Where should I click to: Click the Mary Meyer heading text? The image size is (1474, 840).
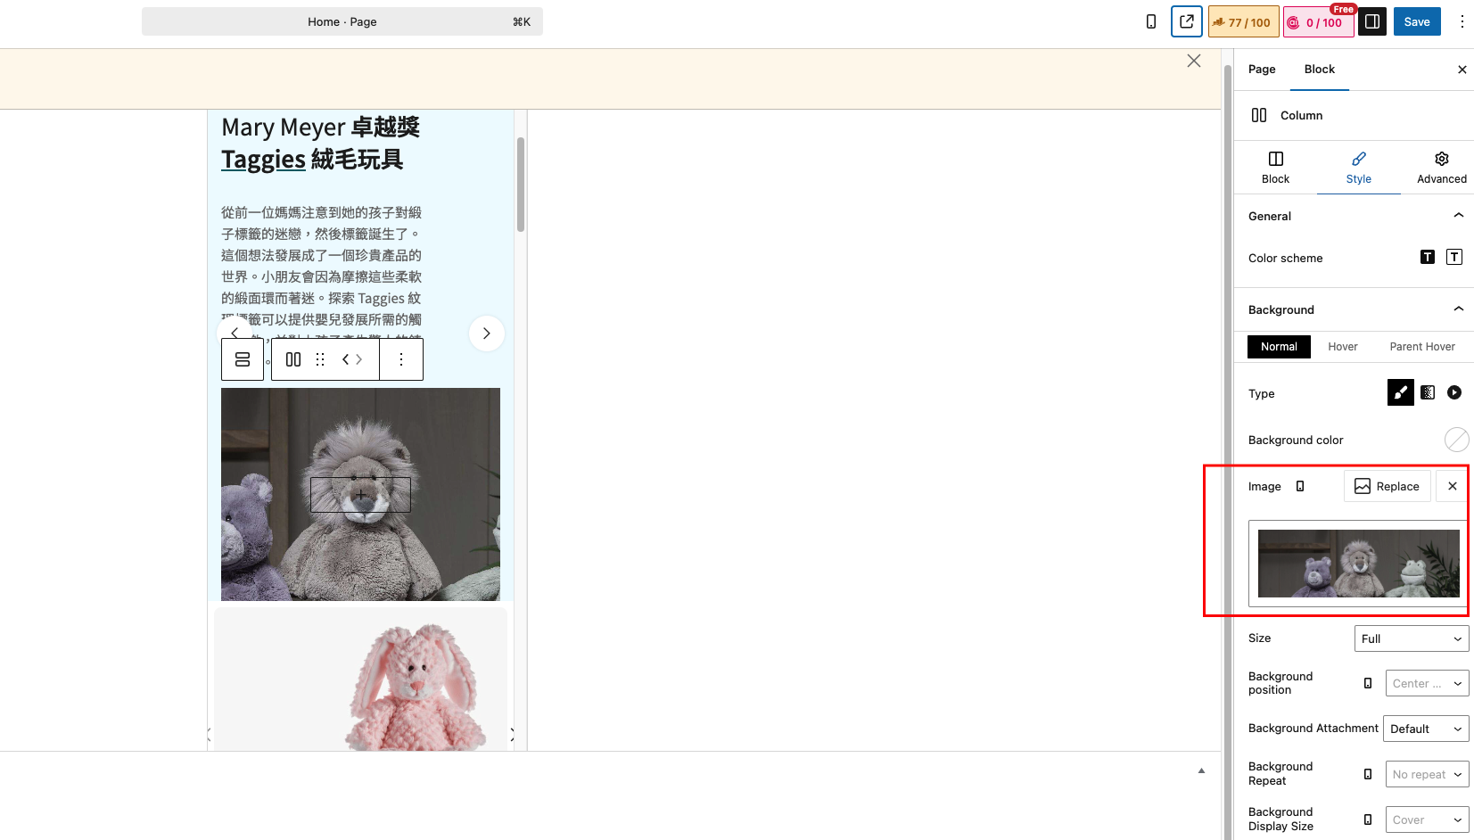tap(284, 128)
